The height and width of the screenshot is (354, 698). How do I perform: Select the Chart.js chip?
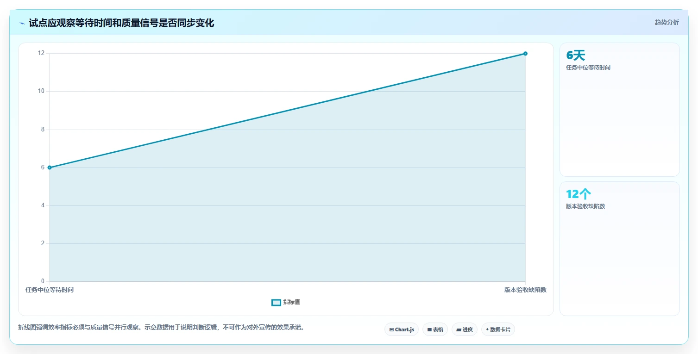click(402, 329)
